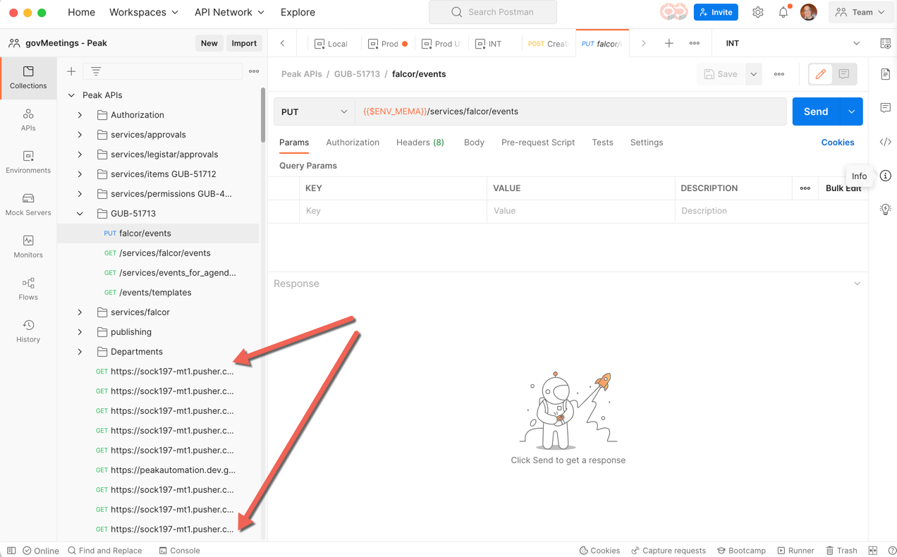897x557 pixels.
Task: Open the Collections sidebar panel
Action: (x=28, y=78)
